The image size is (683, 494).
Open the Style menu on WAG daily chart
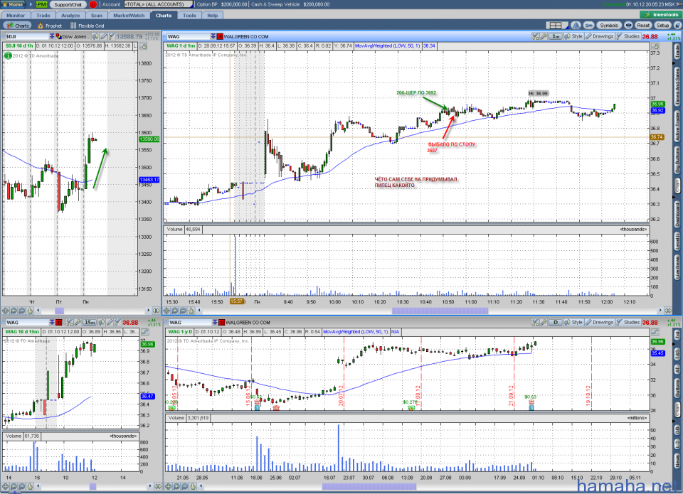(573, 323)
